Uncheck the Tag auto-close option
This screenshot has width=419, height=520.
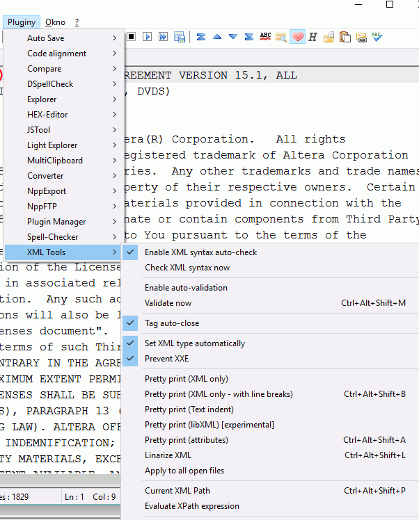pyautogui.click(x=172, y=323)
